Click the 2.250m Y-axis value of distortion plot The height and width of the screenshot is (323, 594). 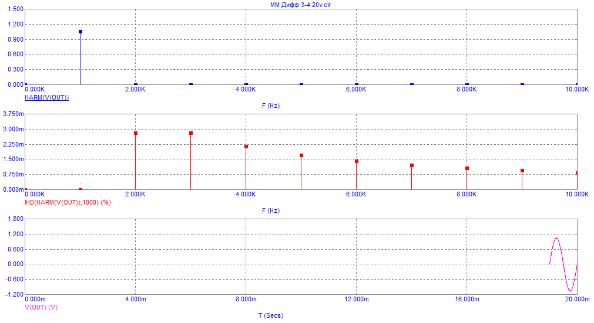[x=14, y=144]
